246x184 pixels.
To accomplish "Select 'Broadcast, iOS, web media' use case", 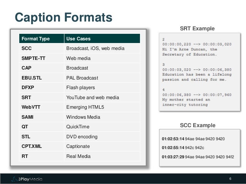I will [102, 48].
